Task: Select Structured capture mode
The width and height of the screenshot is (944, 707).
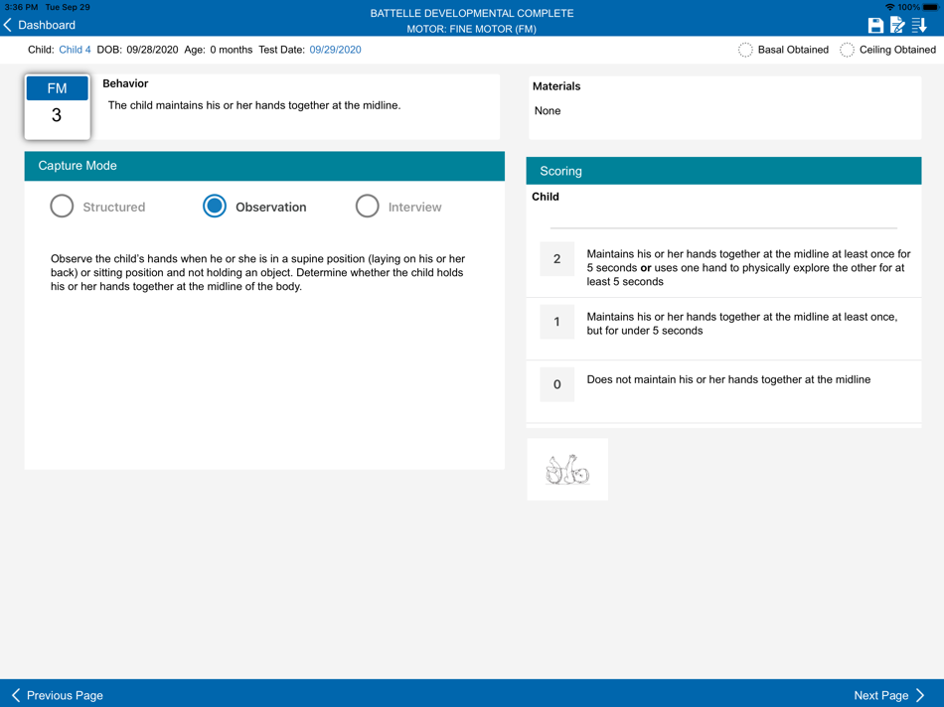Action: pyautogui.click(x=62, y=207)
